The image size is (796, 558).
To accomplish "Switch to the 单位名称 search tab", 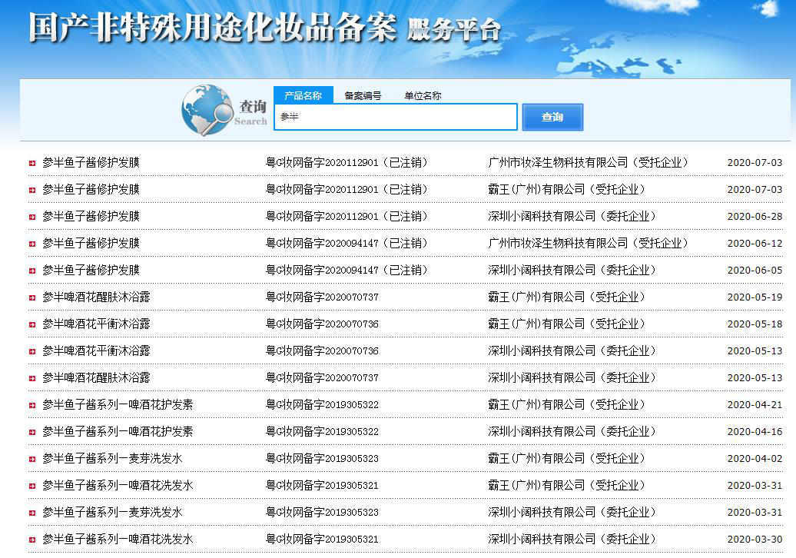I will (423, 95).
